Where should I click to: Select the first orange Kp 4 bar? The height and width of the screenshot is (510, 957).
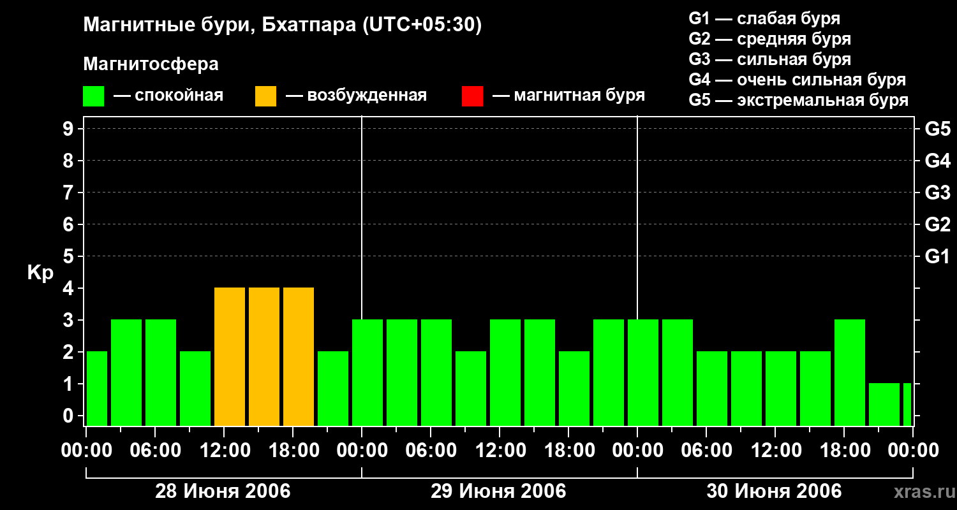pyautogui.click(x=230, y=356)
